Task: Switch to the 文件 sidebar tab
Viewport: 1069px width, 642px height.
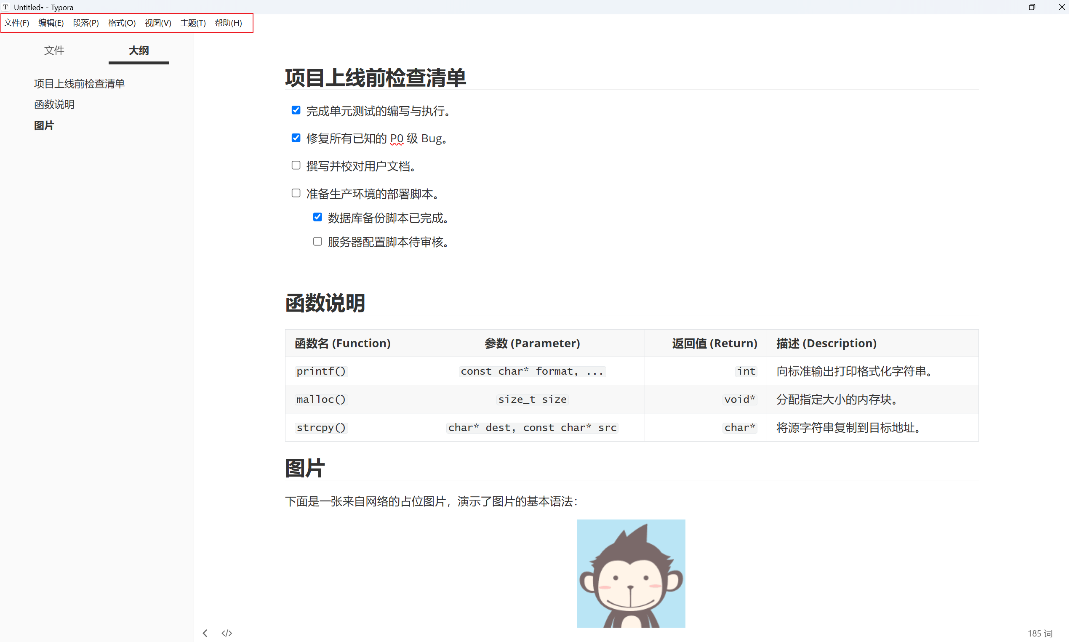Action: 54,51
